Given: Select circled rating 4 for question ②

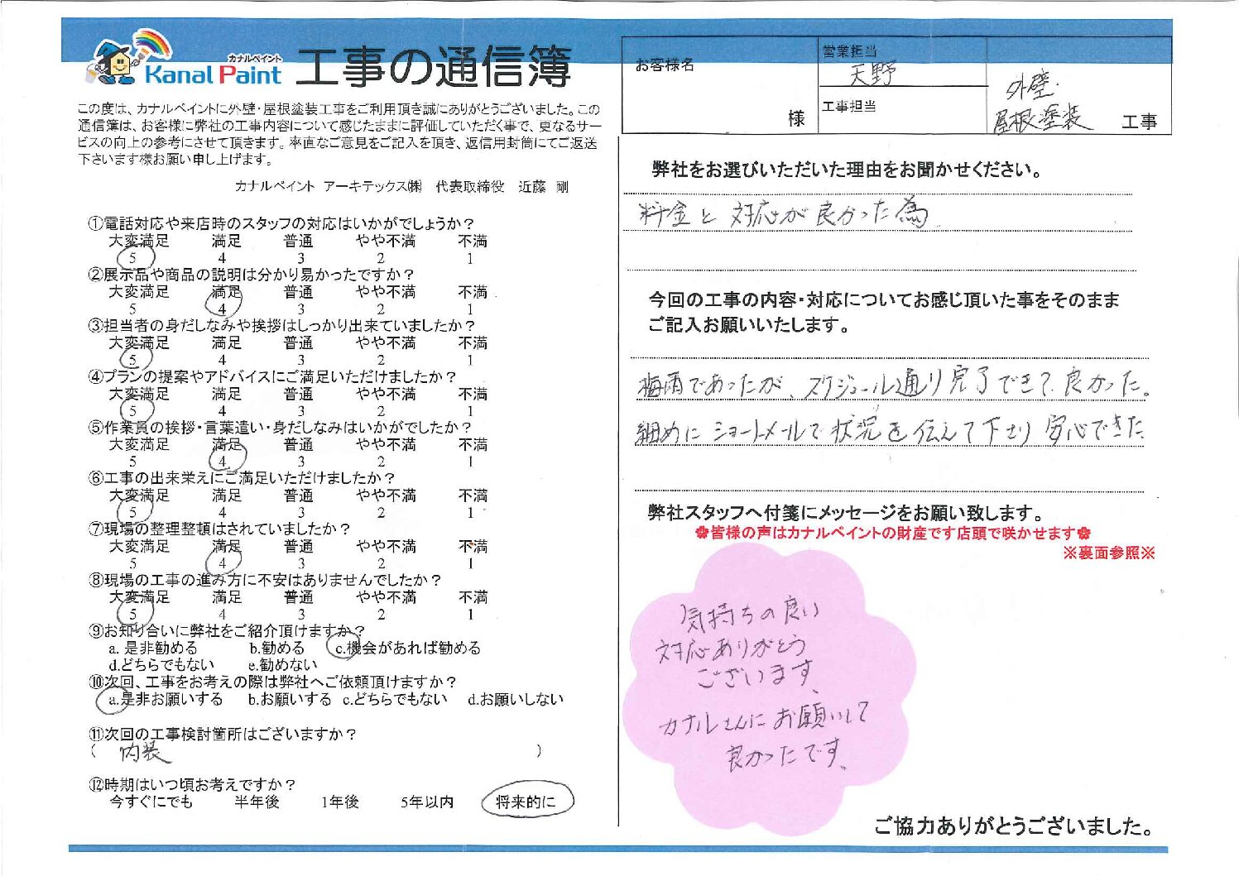Looking at the screenshot, I should point(222,309).
